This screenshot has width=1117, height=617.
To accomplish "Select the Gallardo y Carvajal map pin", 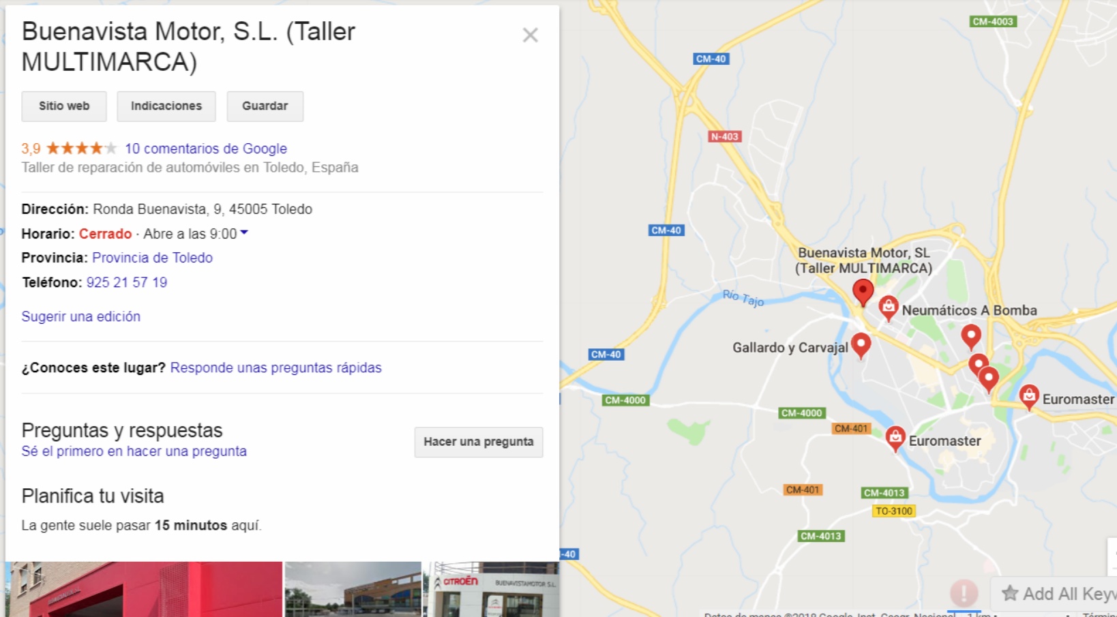I will [x=861, y=346].
